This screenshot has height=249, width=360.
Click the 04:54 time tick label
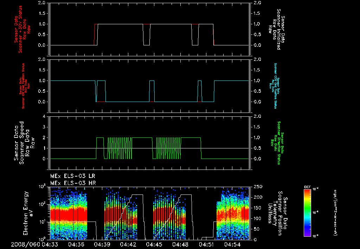tap(232, 244)
